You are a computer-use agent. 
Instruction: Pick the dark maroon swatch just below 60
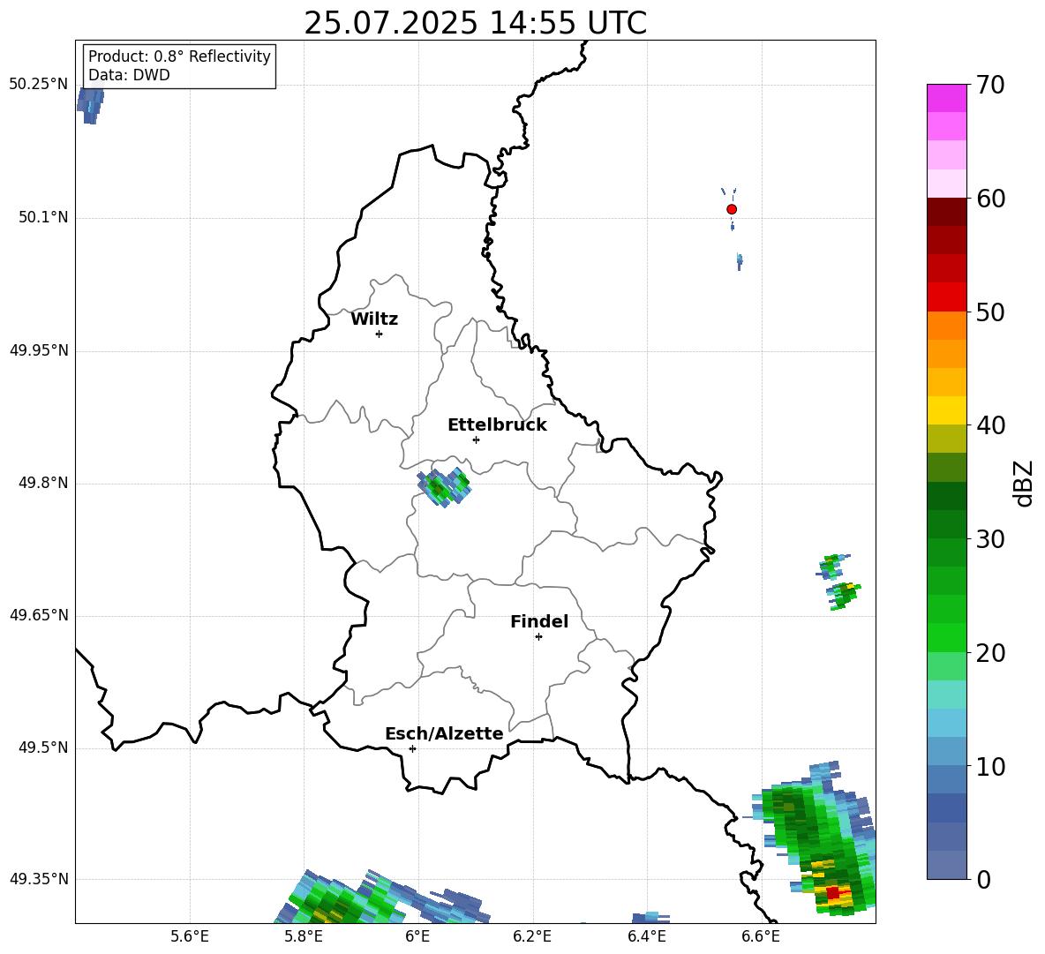[946, 212]
